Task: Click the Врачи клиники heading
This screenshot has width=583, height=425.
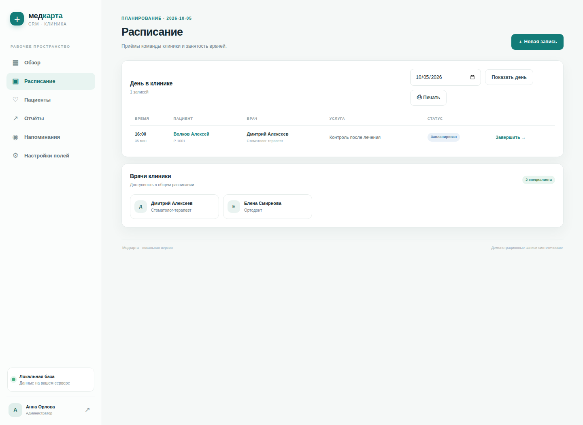Action: [x=151, y=176]
